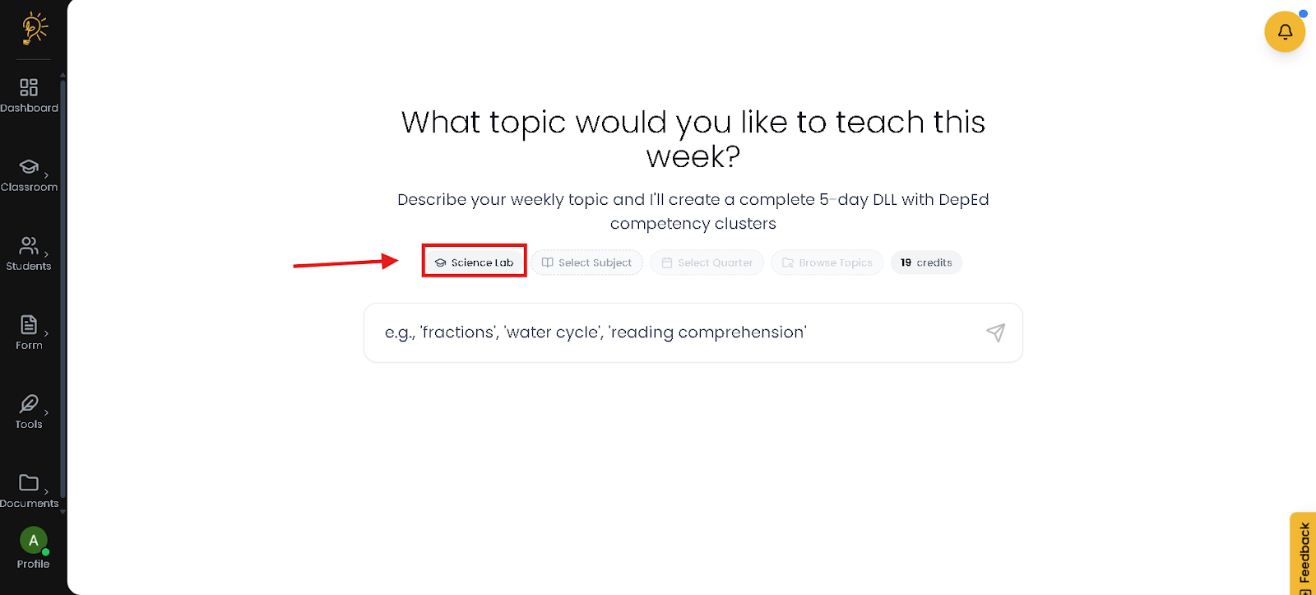Viewport: 1316px width, 595px height.
Task: Expand the Classroom submenu chevron
Action: [46, 175]
